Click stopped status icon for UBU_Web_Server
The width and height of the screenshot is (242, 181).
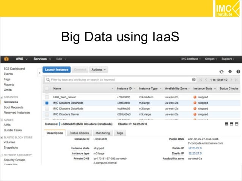[x=195, y=97]
